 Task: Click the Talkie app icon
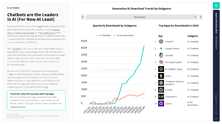[161, 76]
